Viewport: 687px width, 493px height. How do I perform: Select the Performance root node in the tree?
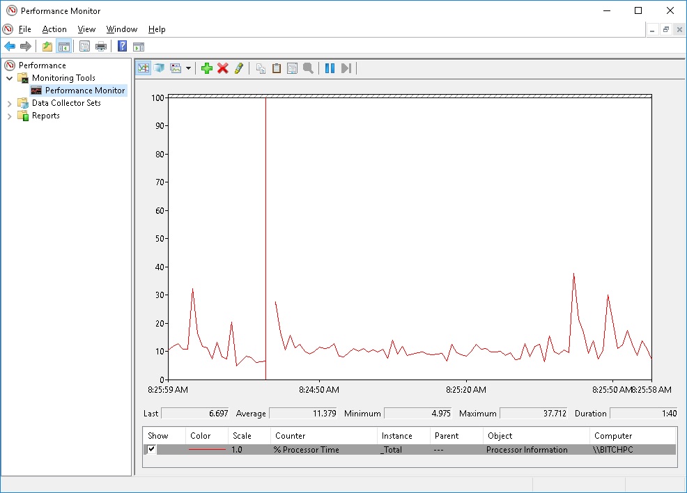pyautogui.click(x=42, y=65)
